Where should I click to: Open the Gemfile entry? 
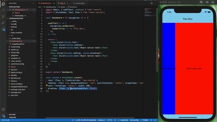(14, 75)
